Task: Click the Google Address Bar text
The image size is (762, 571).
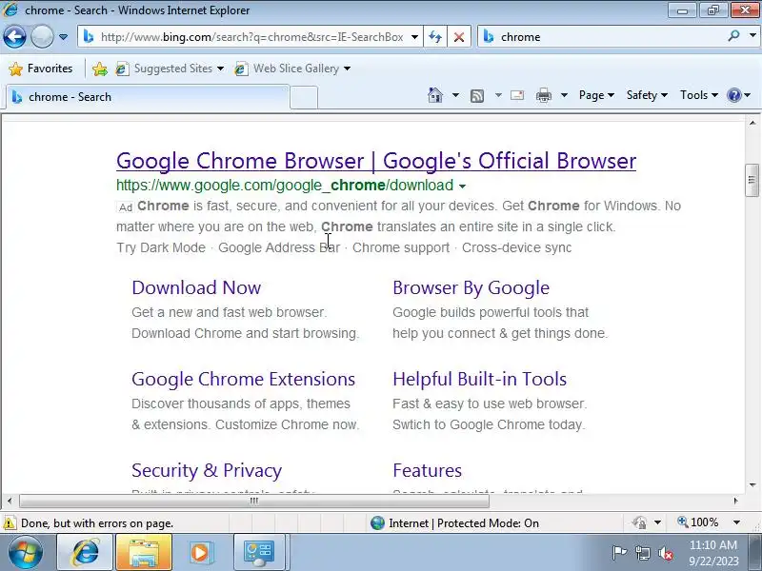Action: (x=279, y=247)
